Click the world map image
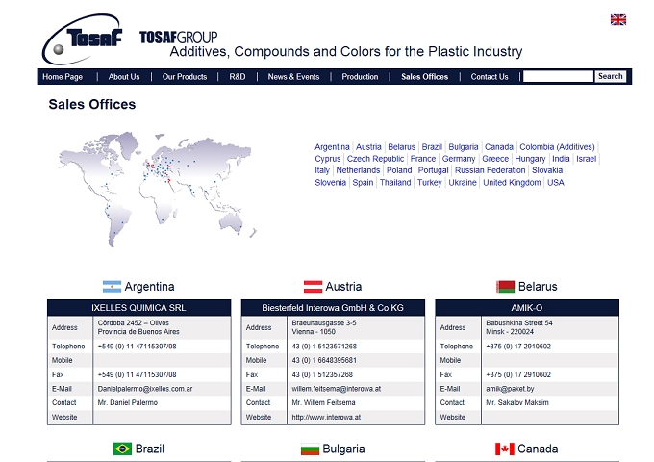This screenshot has height=462, width=654. point(157,190)
